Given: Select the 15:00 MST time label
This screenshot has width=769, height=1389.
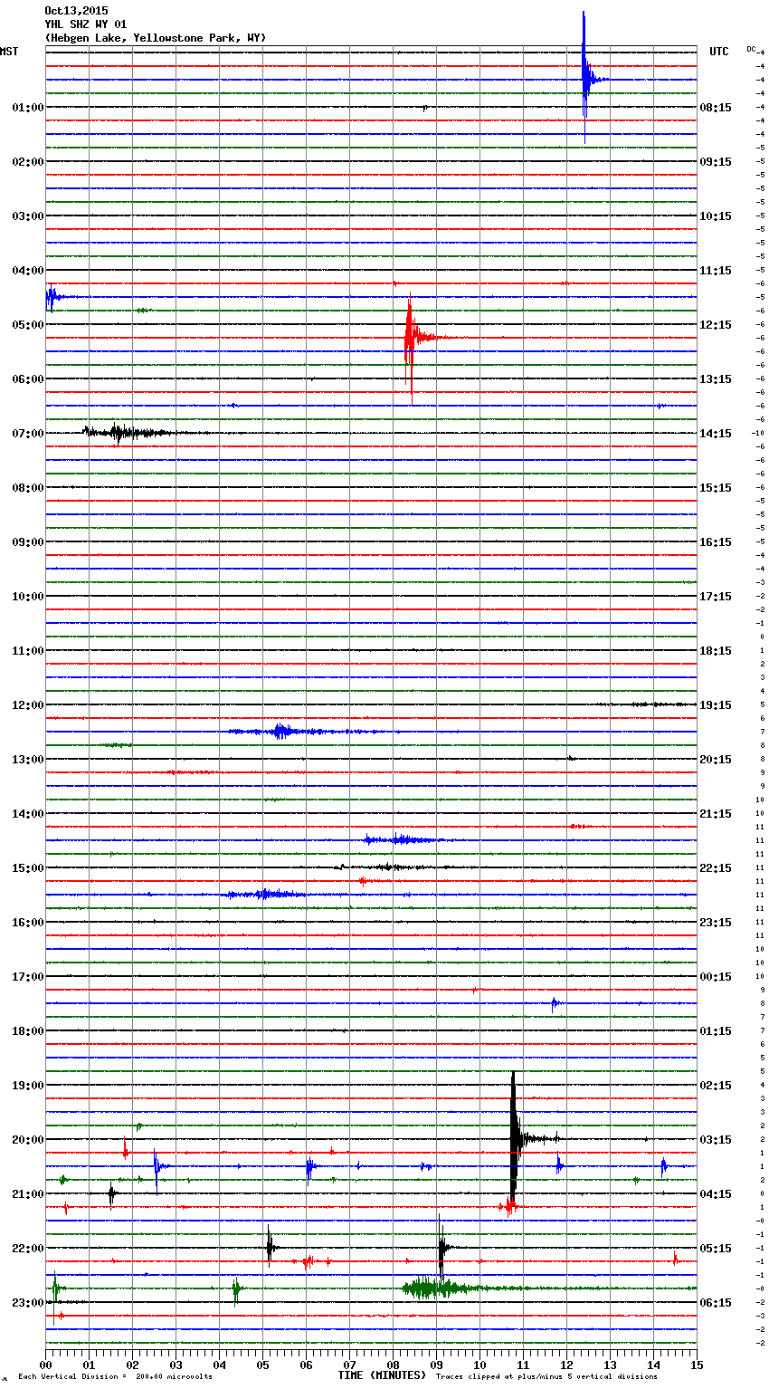Looking at the screenshot, I should click(28, 868).
